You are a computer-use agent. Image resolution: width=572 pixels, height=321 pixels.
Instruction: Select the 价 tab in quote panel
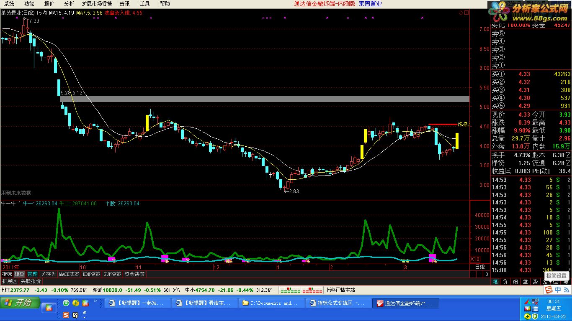coord(505,282)
